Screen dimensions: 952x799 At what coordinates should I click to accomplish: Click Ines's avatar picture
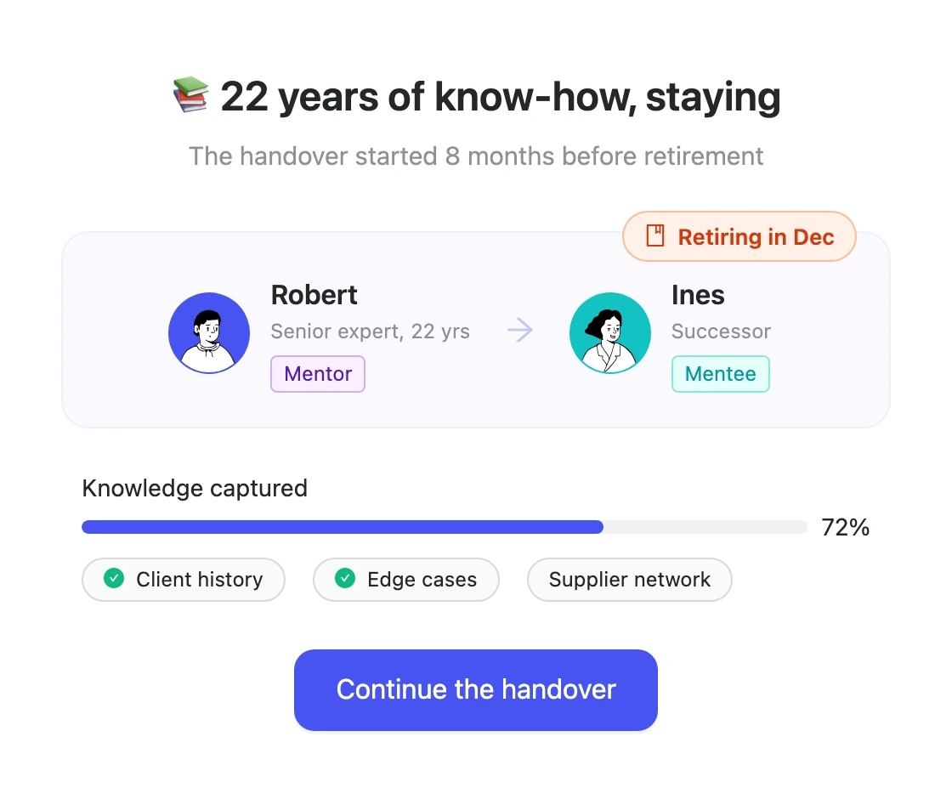click(610, 332)
